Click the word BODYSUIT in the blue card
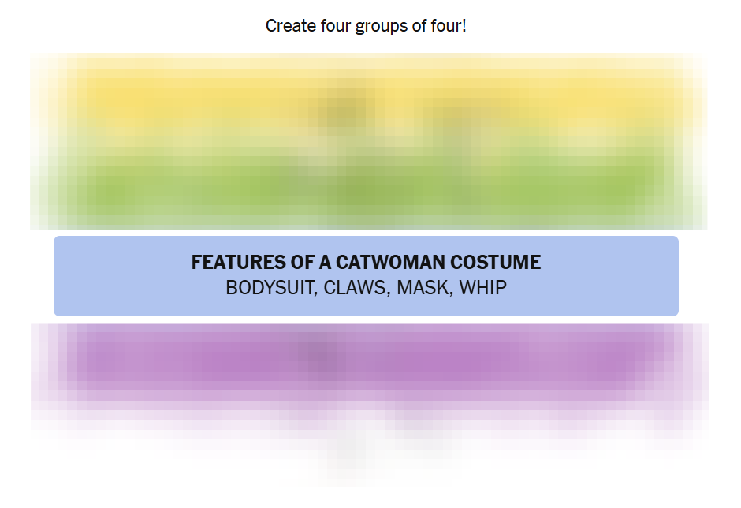Screen dimensions: 741x508 tap(268, 288)
